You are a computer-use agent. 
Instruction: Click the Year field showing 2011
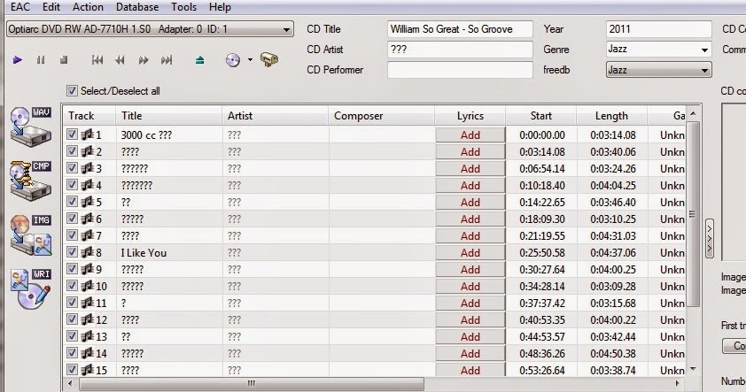(658, 29)
